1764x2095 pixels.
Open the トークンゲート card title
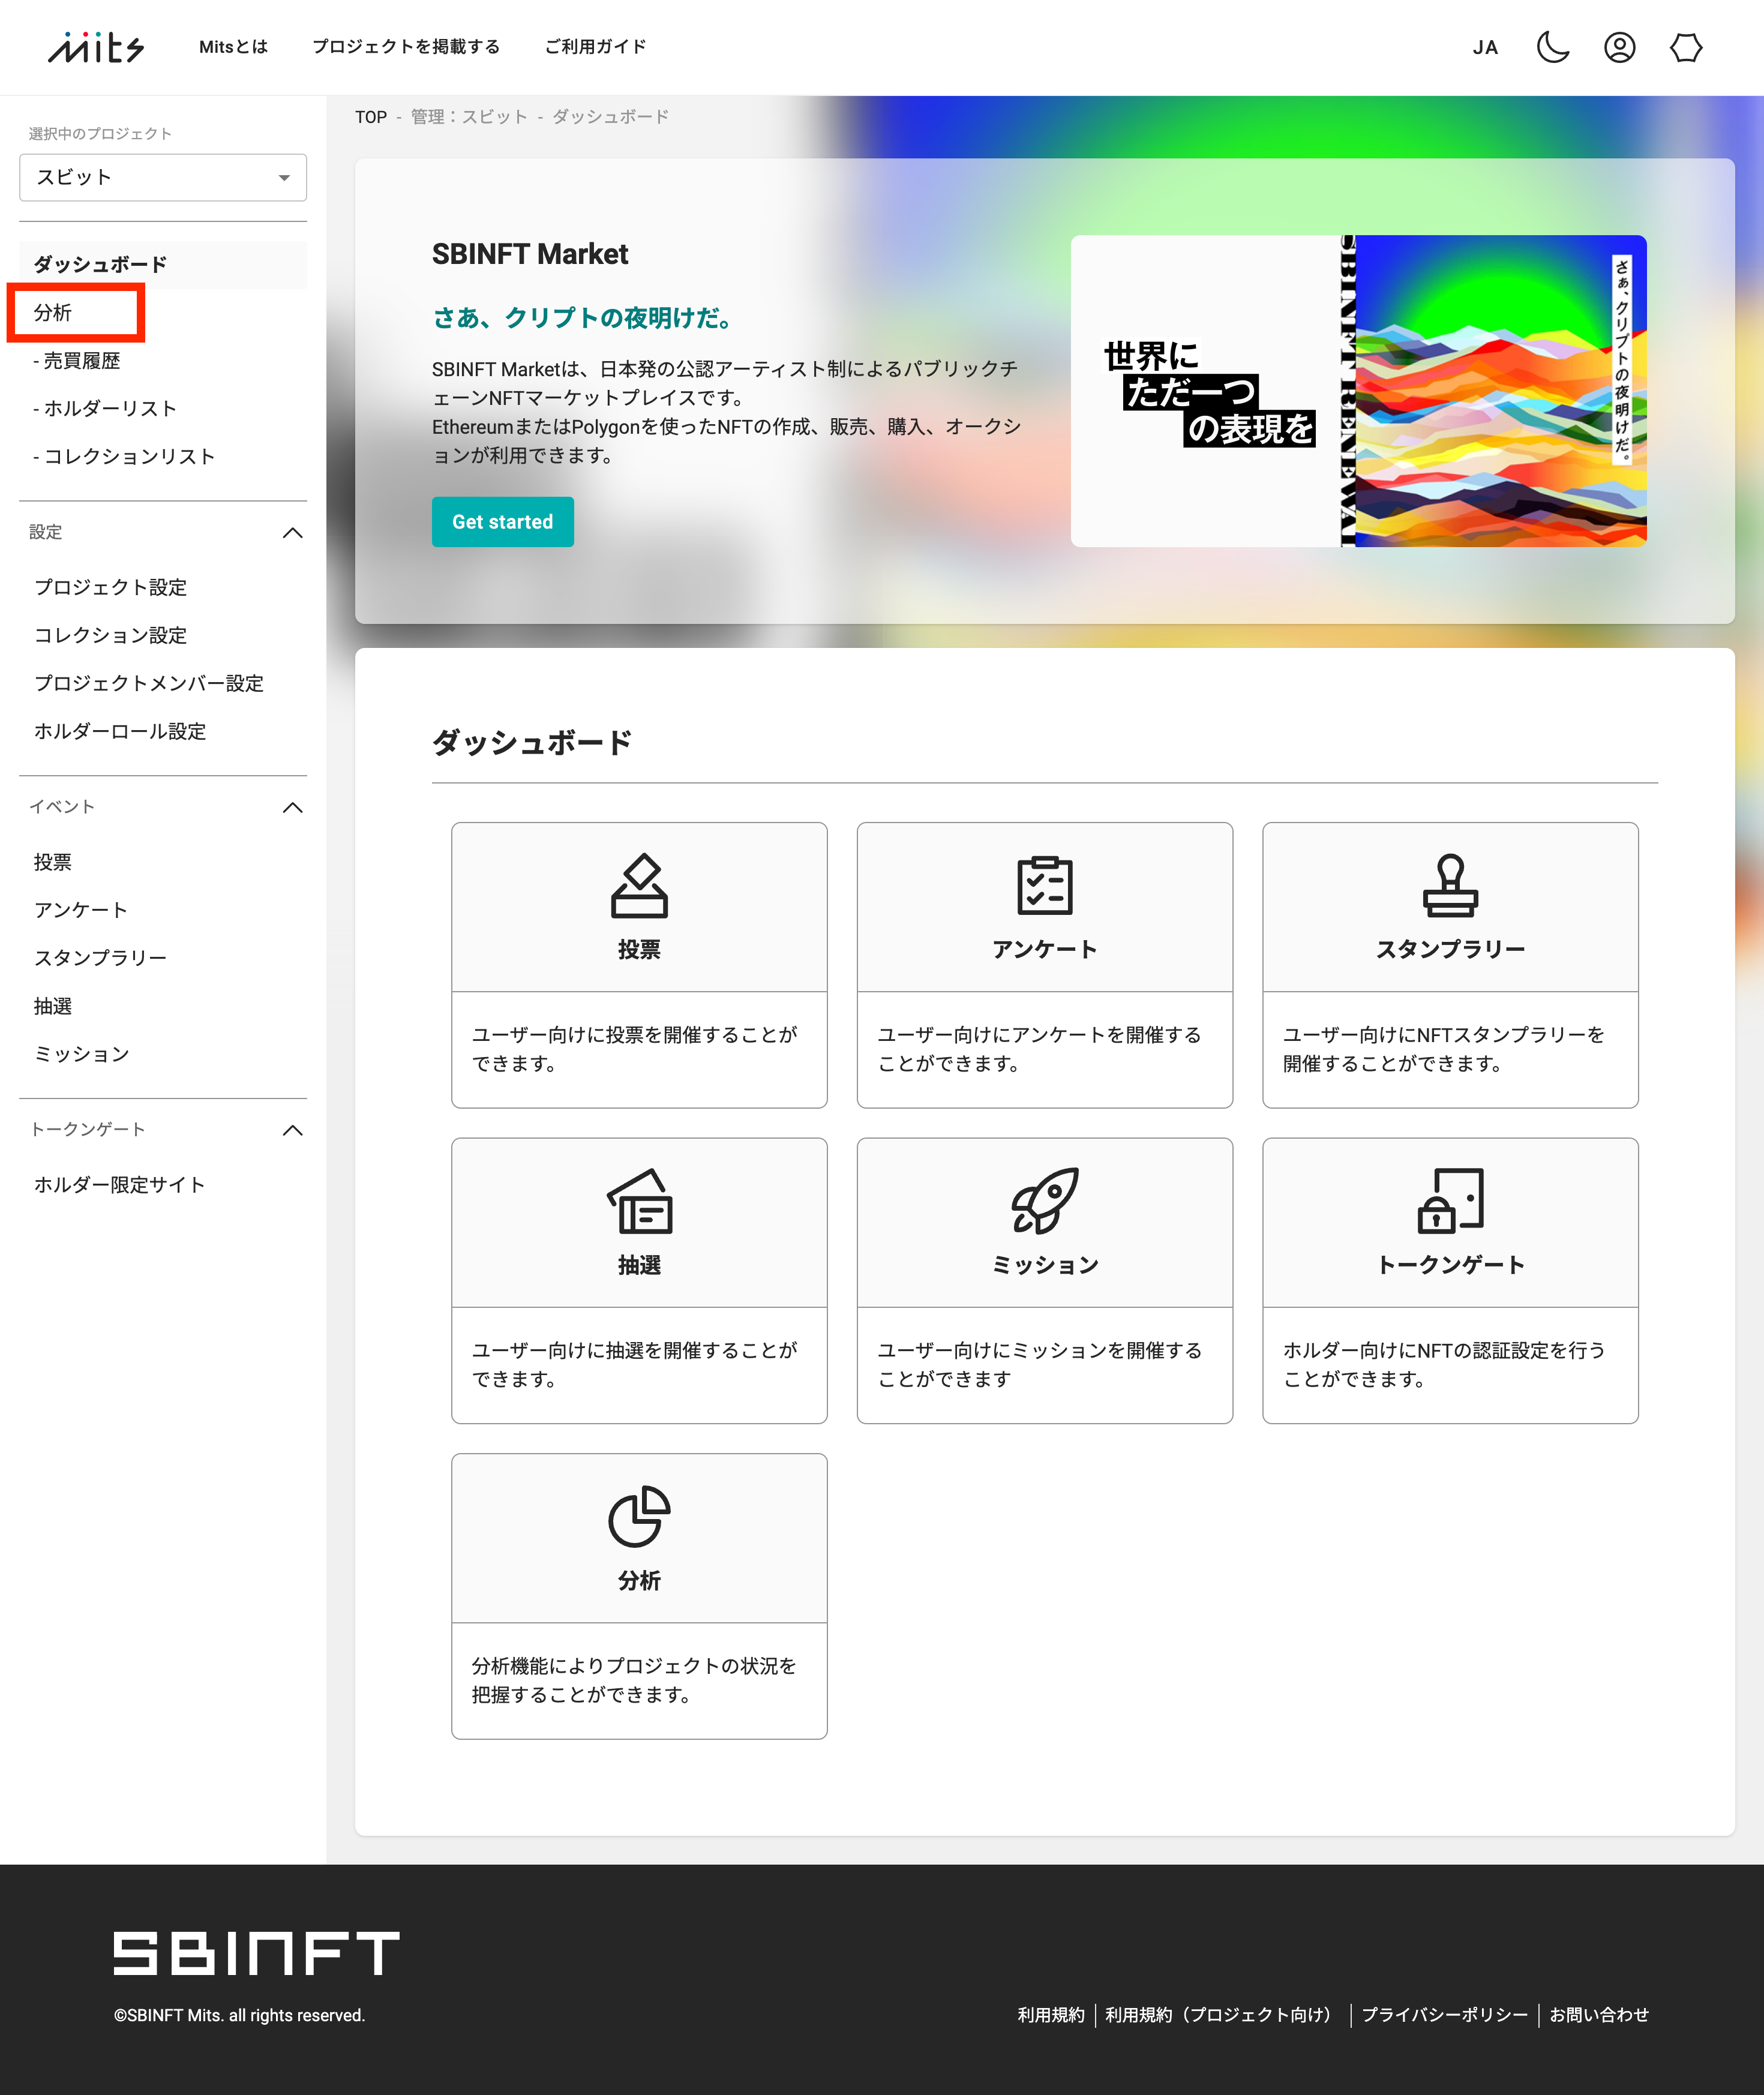(x=1450, y=1265)
